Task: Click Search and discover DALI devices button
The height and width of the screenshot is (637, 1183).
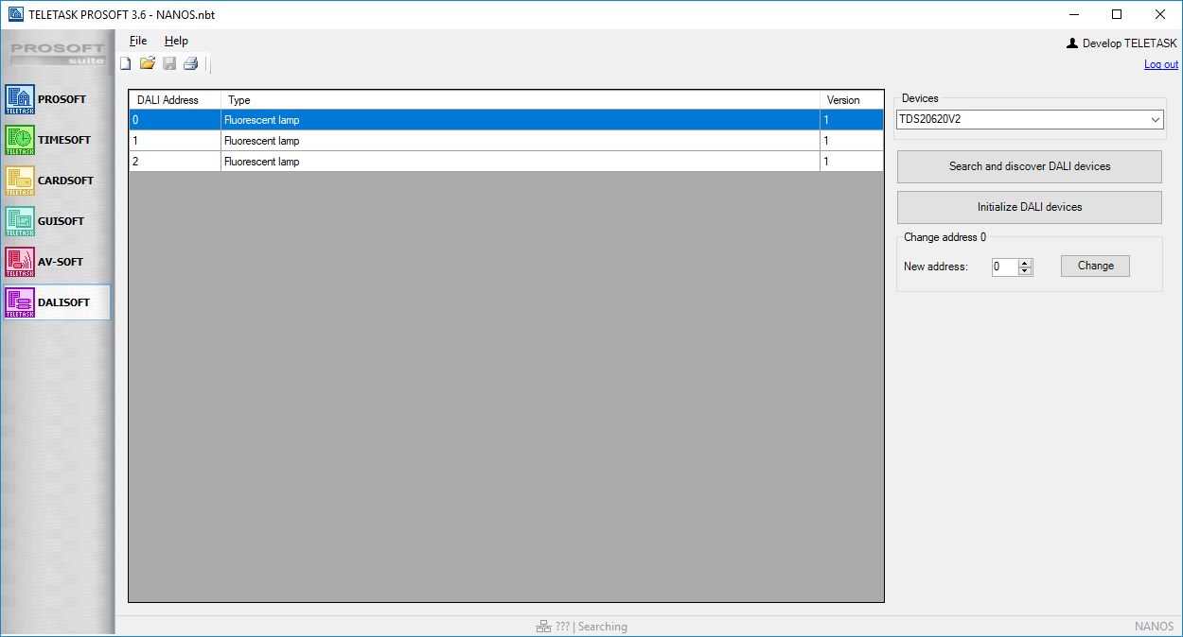Action: tap(1029, 166)
